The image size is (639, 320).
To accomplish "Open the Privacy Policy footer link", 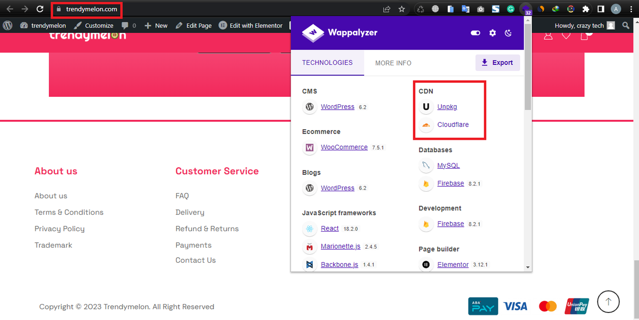I will [59, 229].
